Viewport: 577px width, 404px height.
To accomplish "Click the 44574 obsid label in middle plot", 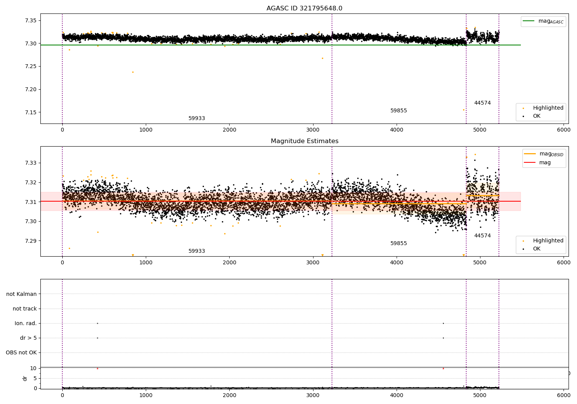I will pos(482,236).
